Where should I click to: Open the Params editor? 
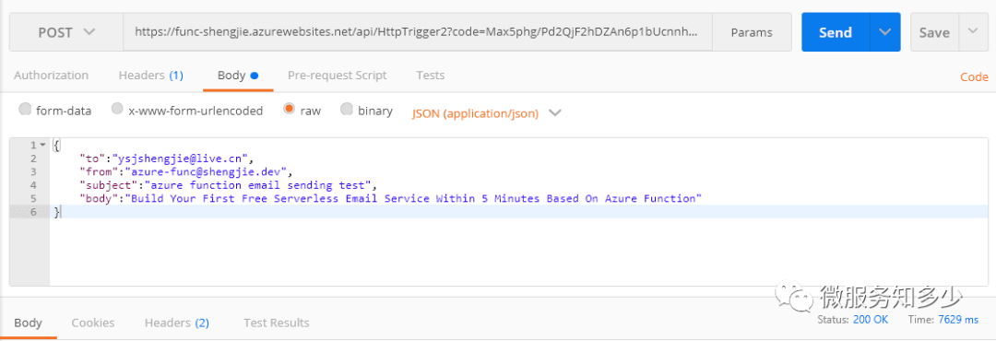pyautogui.click(x=752, y=32)
